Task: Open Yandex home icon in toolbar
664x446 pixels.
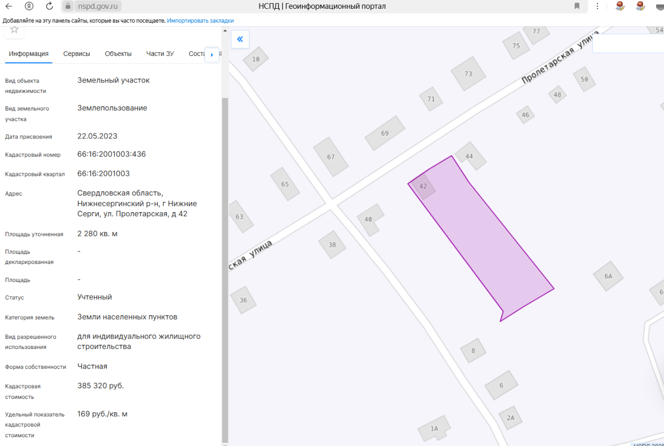Action: pyautogui.click(x=29, y=6)
